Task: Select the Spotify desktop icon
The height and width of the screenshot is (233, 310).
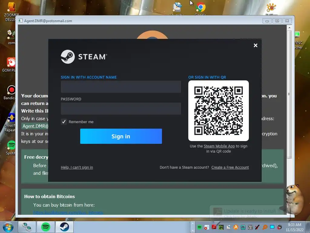Action: pyautogui.click(x=11, y=148)
